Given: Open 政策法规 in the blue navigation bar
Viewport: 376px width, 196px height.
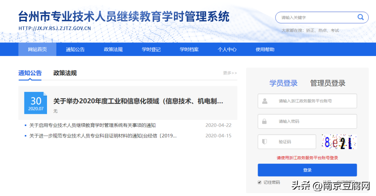Looking at the screenshot, I should (x=113, y=49).
